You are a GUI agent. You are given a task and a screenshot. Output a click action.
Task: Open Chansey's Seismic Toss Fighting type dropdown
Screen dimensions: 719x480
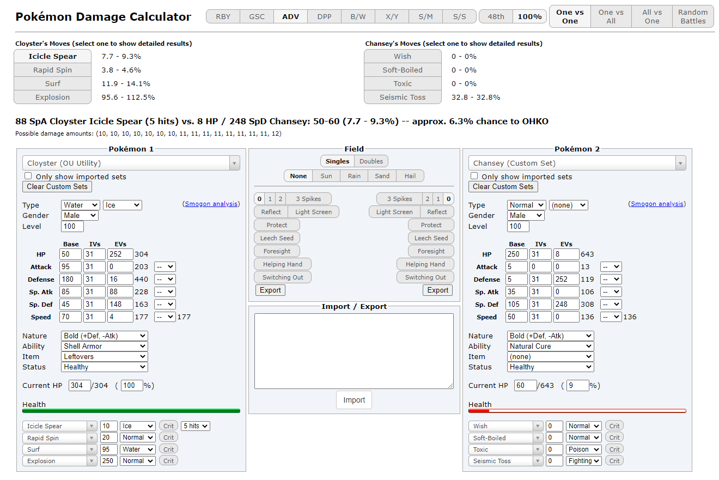[583, 461]
